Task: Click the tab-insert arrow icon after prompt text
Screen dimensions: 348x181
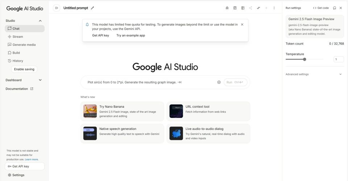Action: pyautogui.click(x=179, y=82)
